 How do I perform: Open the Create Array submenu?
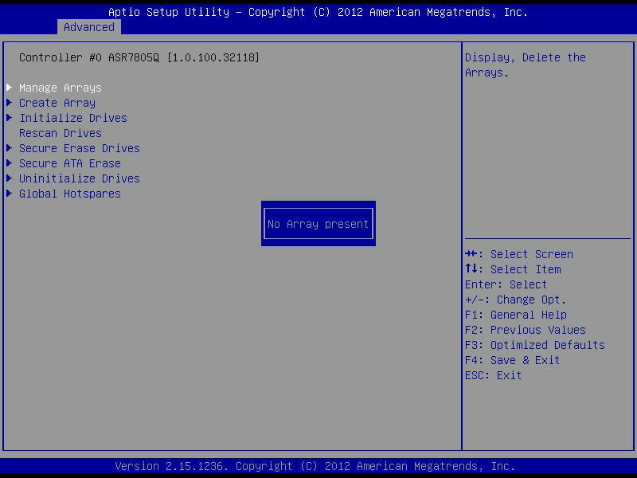click(x=57, y=103)
